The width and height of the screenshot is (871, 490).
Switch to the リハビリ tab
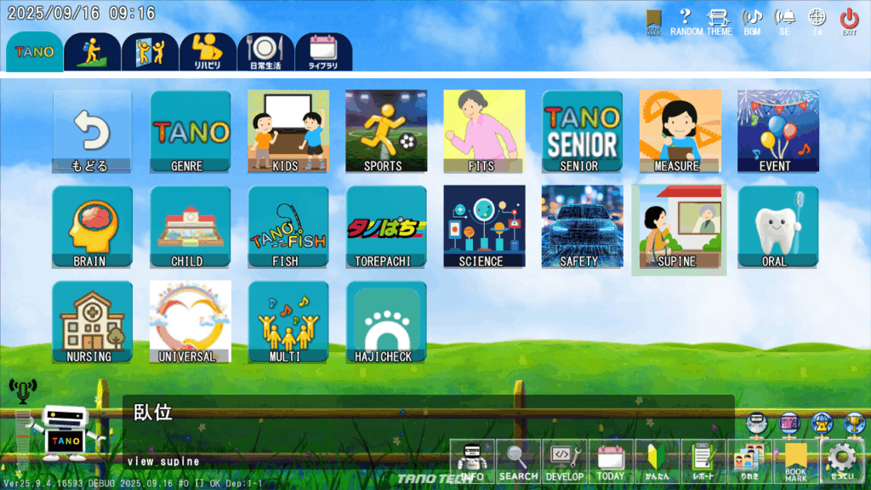(208, 52)
